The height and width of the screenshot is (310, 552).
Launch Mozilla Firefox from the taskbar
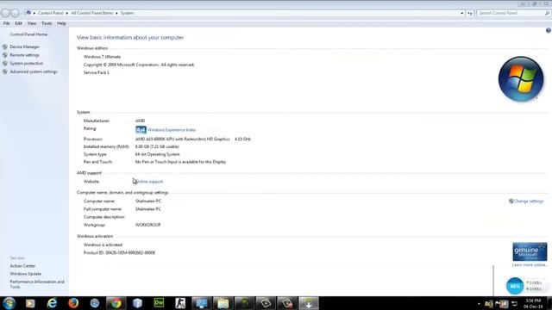[x=73, y=303]
